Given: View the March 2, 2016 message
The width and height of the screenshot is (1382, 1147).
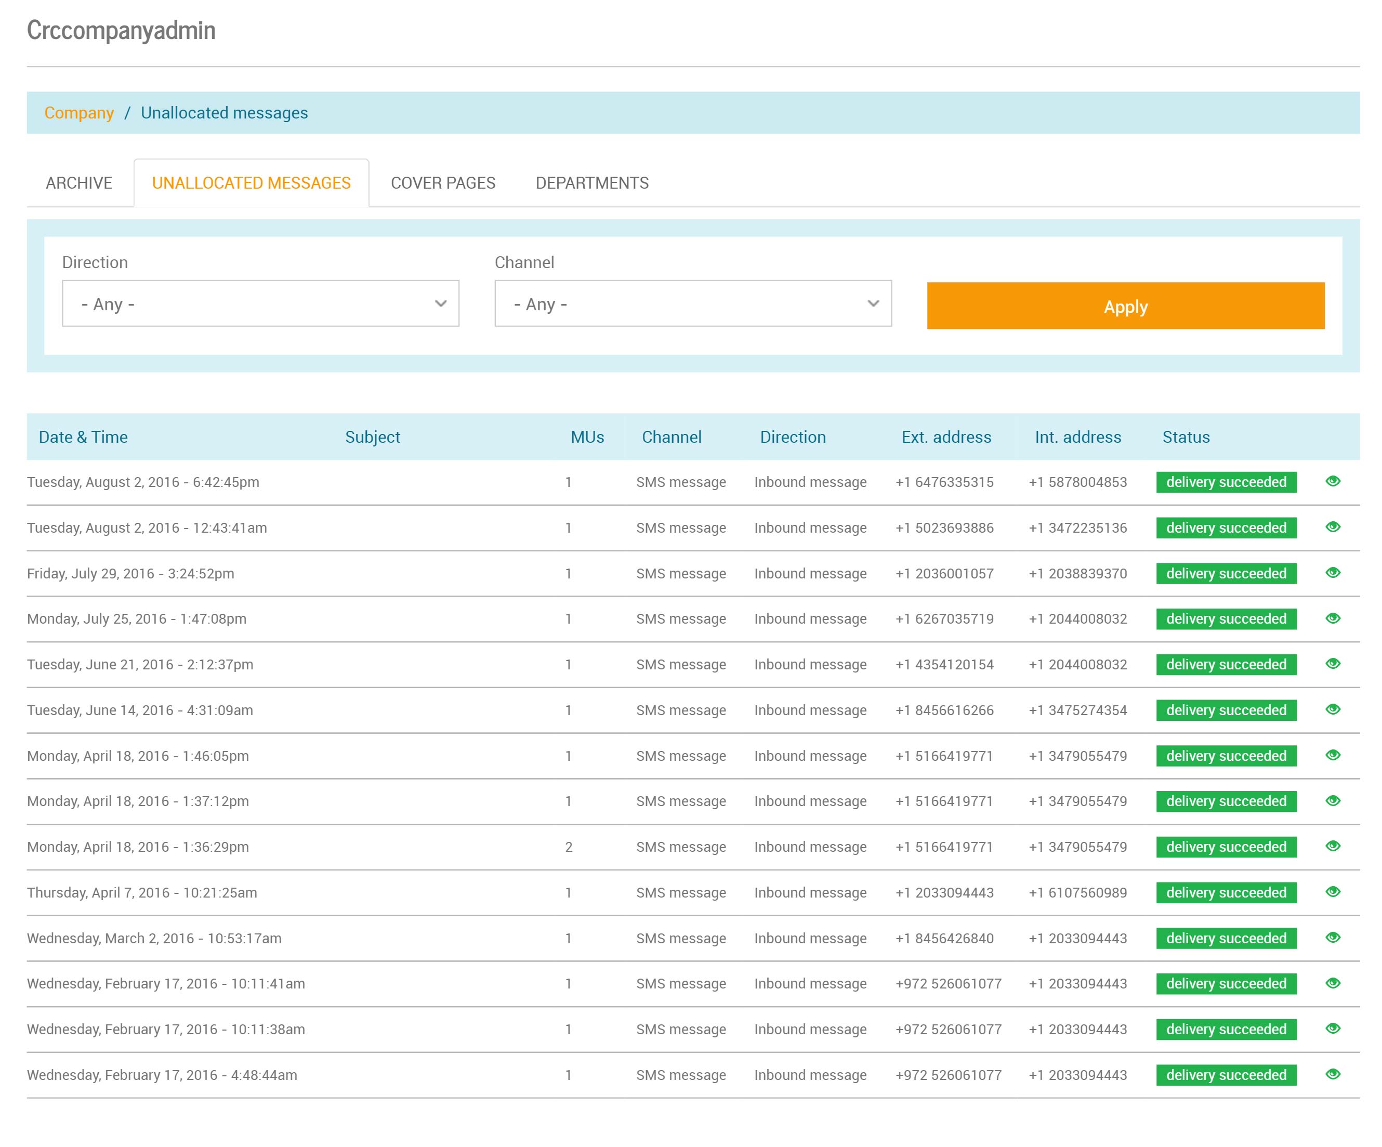Looking at the screenshot, I should pyautogui.click(x=1333, y=937).
